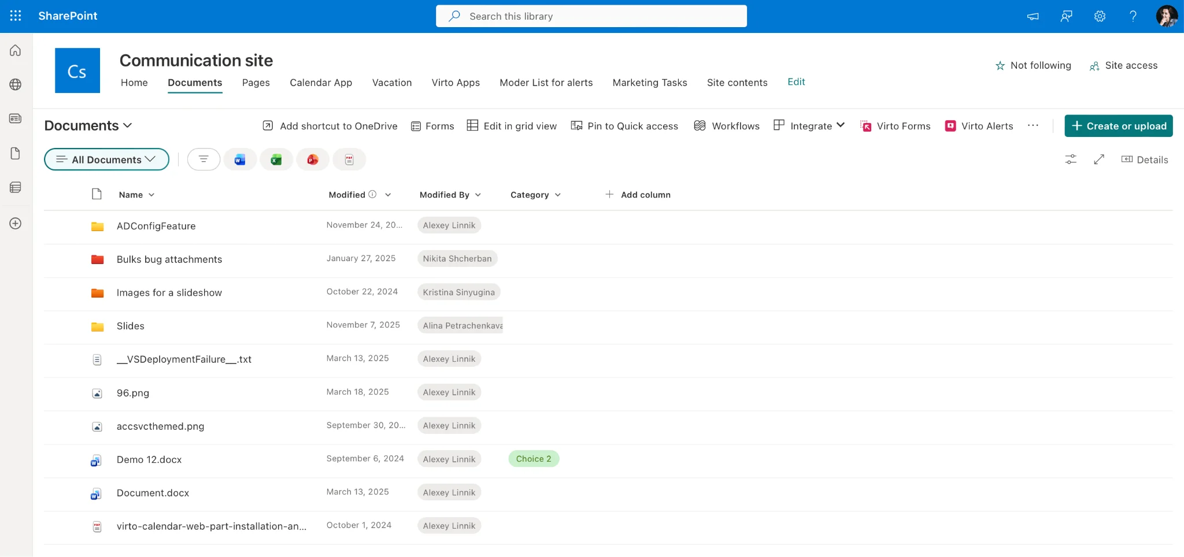Open Virto Forms command
Screen dimensions: 1184x557
[x=895, y=126]
